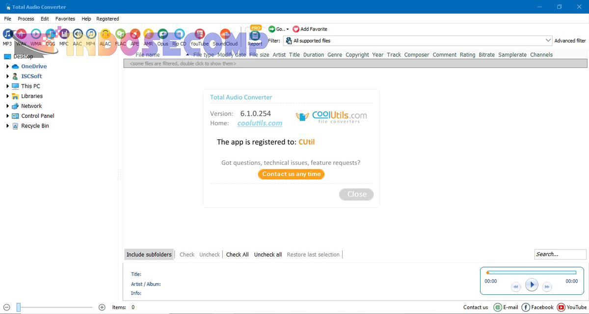This screenshot has width=589, height=314.
Task: Select the Opus conversion icon
Action: point(162,34)
